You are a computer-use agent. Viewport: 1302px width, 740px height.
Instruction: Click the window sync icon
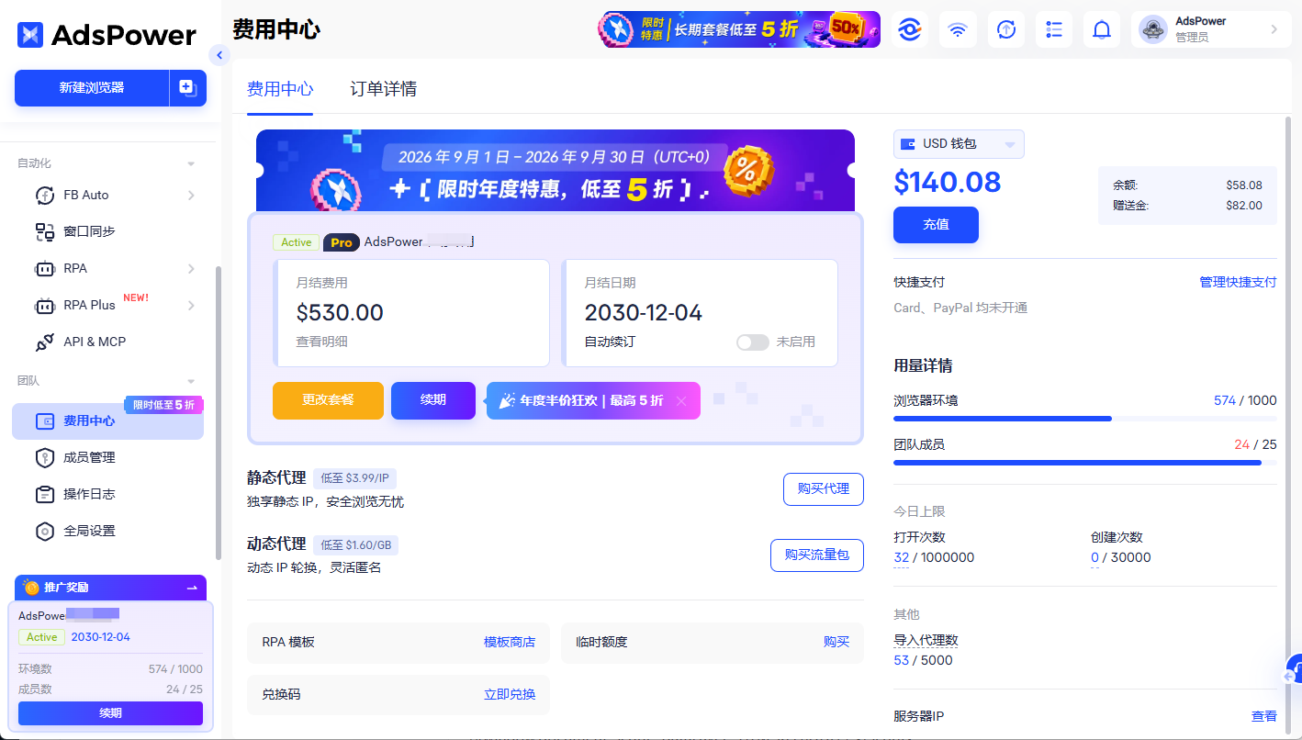point(45,231)
